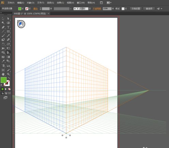The width and height of the screenshot is (169, 148).
Task: Select the Direct Selection tool
Action: (8, 18)
